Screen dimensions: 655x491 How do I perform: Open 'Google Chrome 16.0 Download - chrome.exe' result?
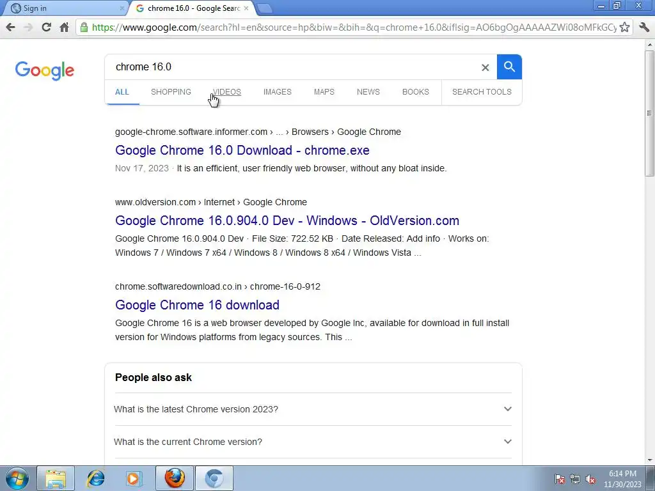pyautogui.click(x=242, y=150)
